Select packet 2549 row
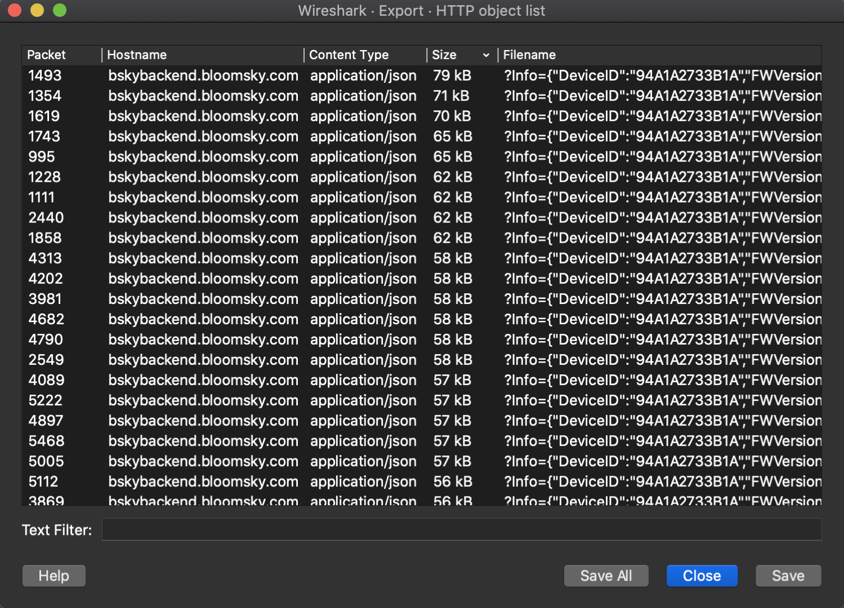Viewport: 844px width, 608px height. pos(422,360)
